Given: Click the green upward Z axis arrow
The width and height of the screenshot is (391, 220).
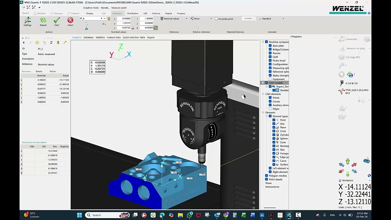Looking at the screenshot, I should click(348, 161).
